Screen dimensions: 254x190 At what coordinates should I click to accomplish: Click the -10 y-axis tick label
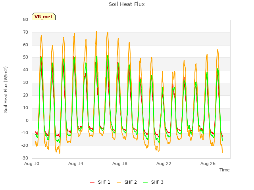(25, 133)
